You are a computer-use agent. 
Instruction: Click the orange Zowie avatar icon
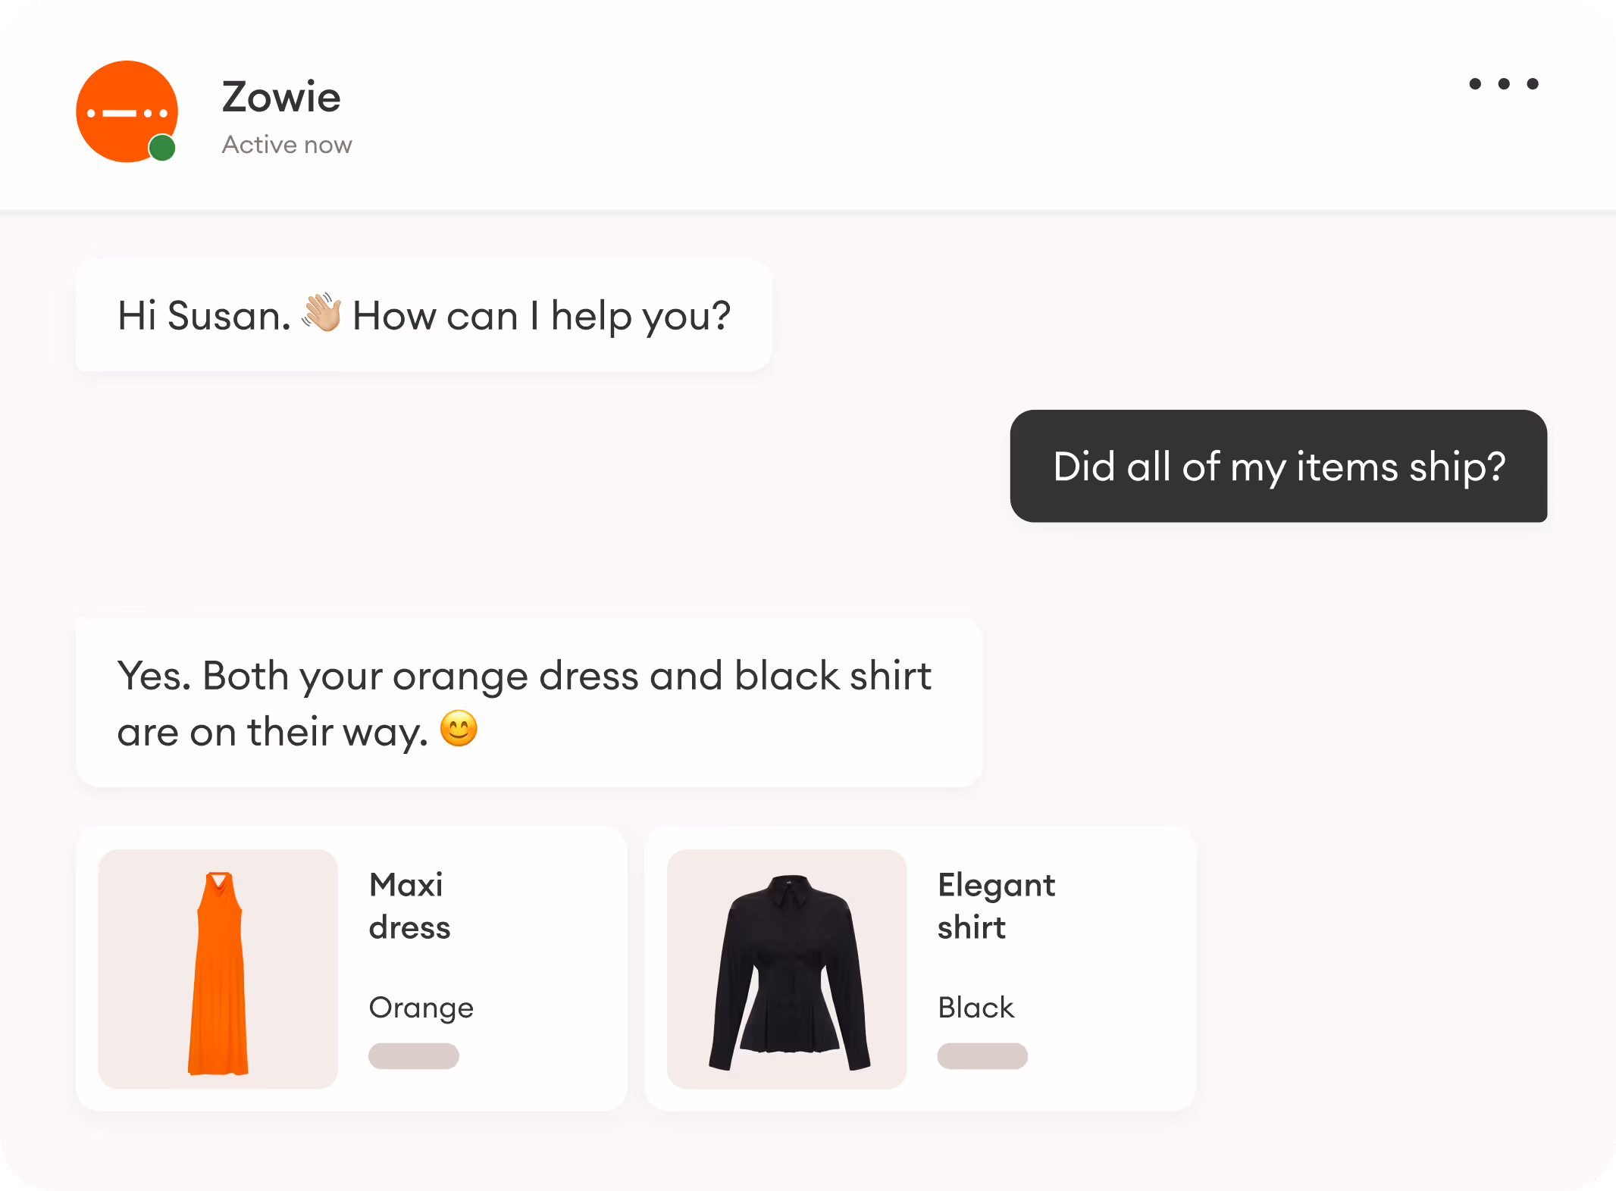pyautogui.click(x=127, y=111)
